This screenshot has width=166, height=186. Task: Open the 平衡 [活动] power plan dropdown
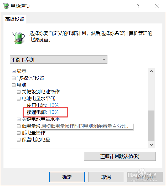click(x=59, y=59)
